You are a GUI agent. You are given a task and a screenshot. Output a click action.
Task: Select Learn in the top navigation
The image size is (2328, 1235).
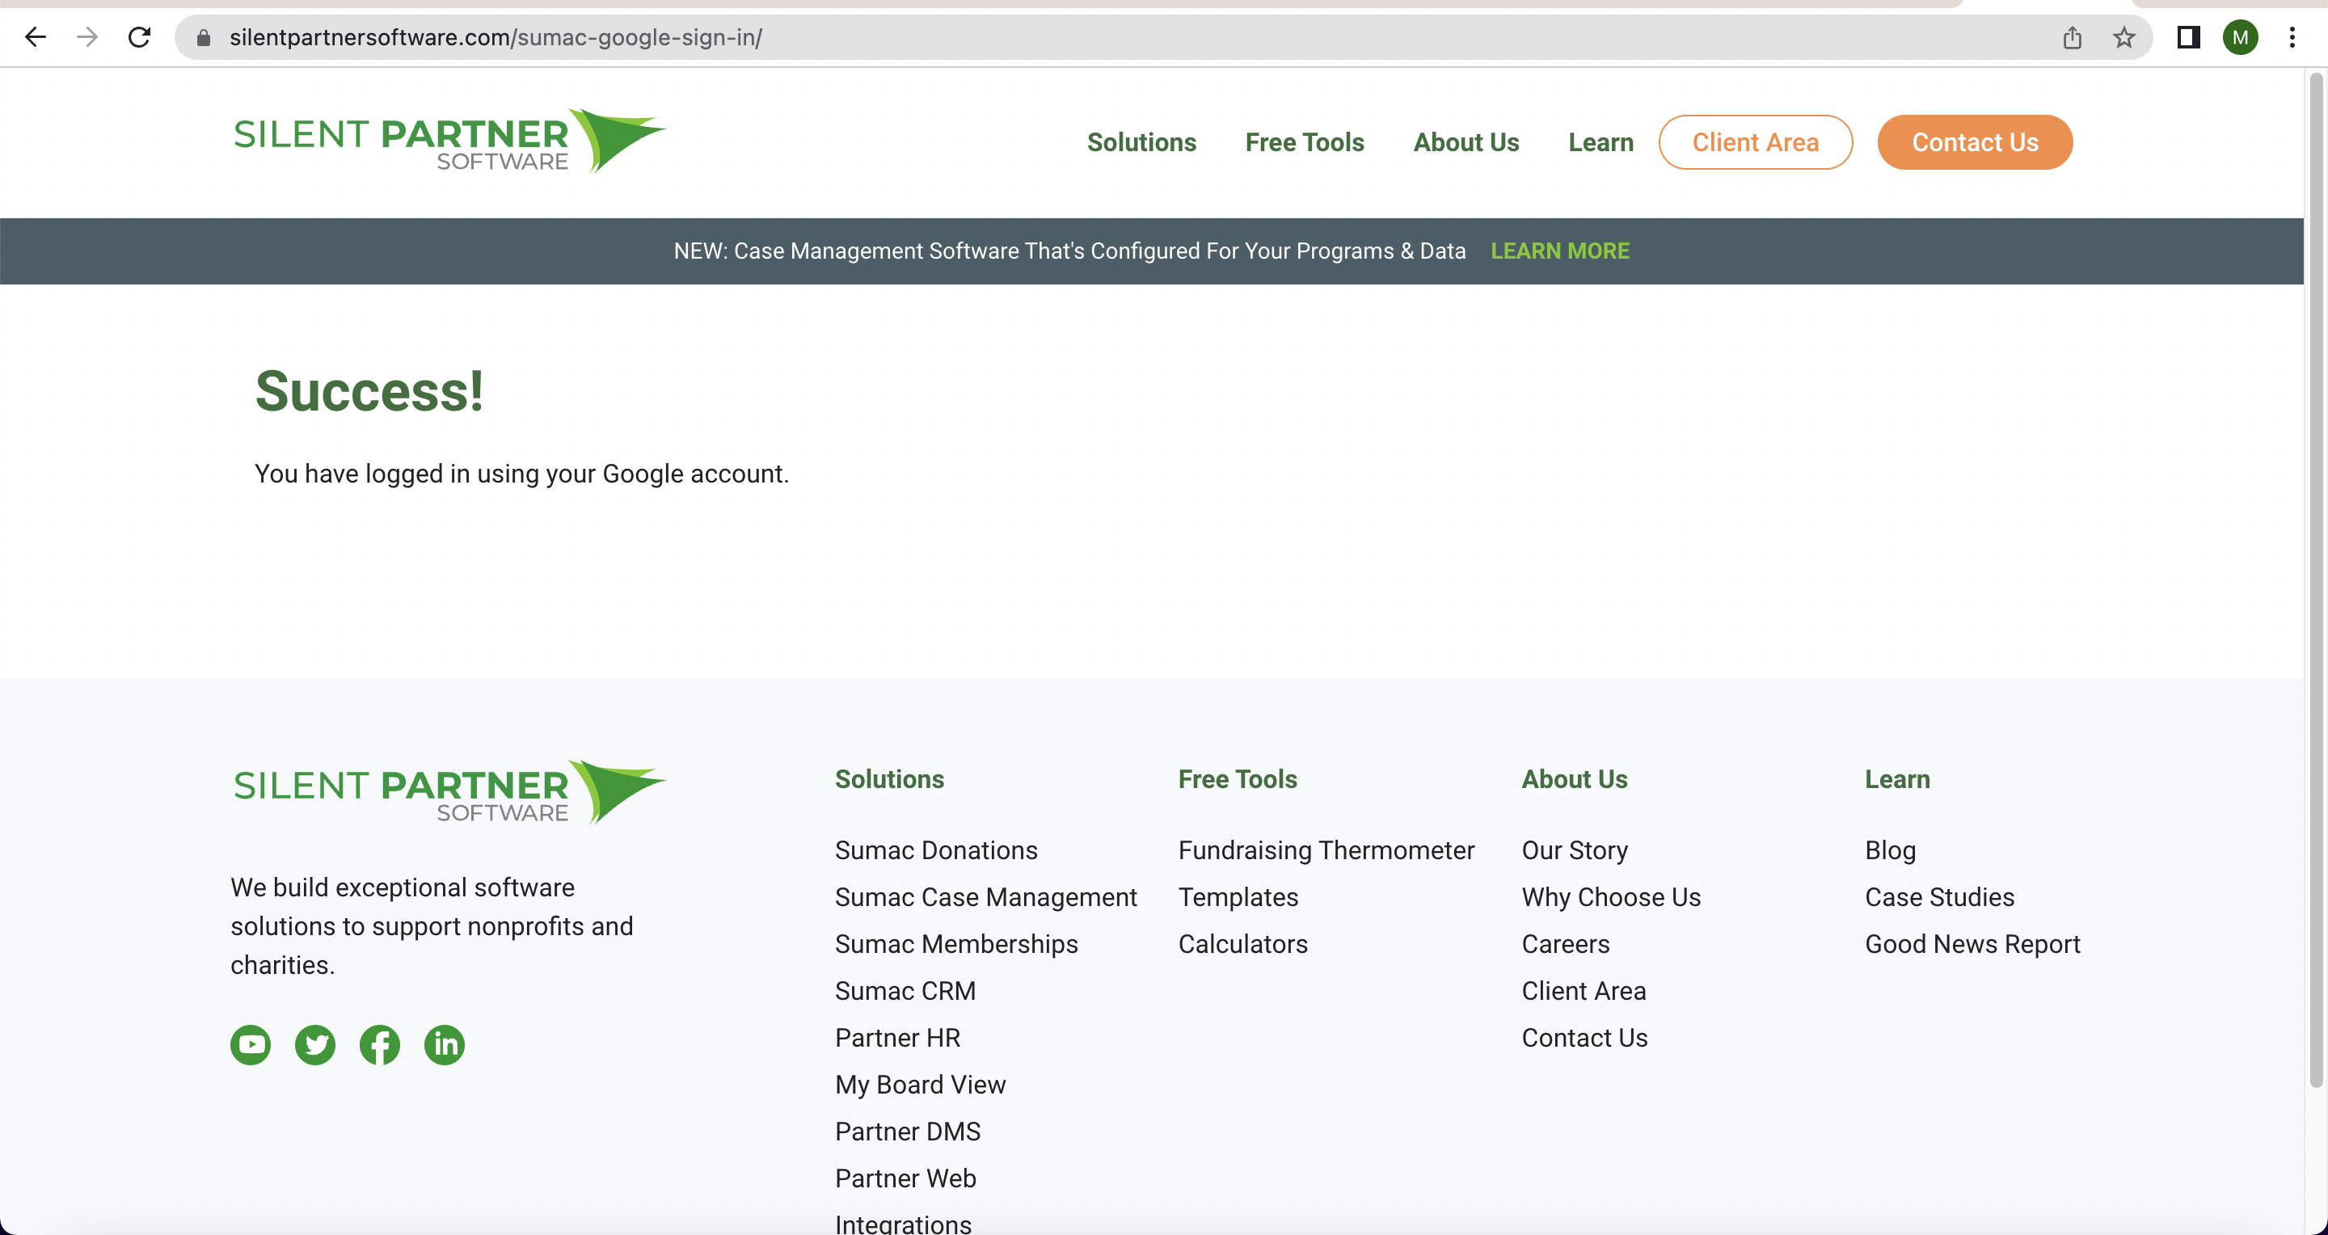(x=1600, y=141)
